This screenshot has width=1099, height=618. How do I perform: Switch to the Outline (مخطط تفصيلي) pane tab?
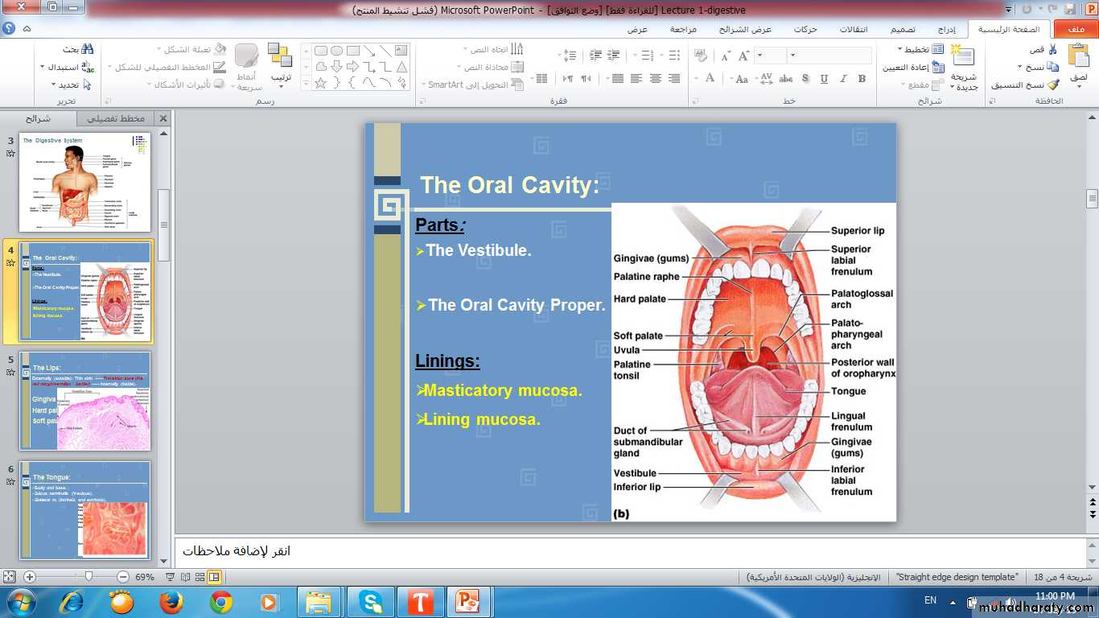(x=116, y=118)
